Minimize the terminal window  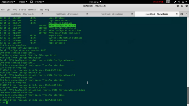click(x=178, y=6)
